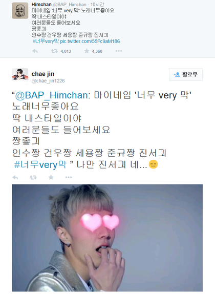Image resolution: width=215 pixels, height=294 pixels.
Task: Star chae jin's tweet as favorite
Action: (x=51, y=177)
